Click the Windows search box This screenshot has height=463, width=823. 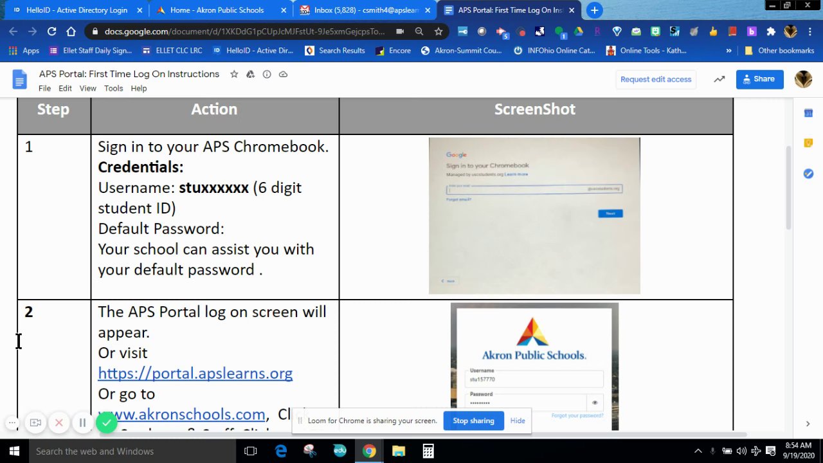pos(133,451)
